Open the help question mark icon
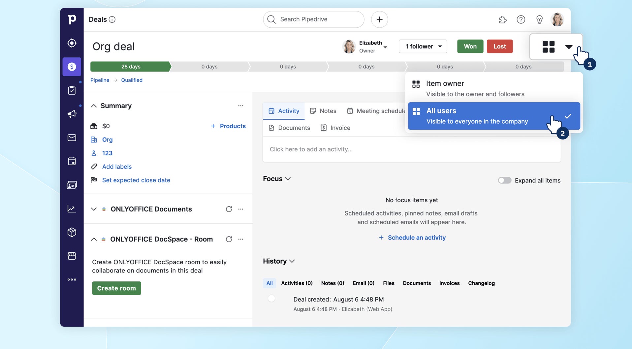632x349 pixels. pyautogui.click(x=521, y=19)
